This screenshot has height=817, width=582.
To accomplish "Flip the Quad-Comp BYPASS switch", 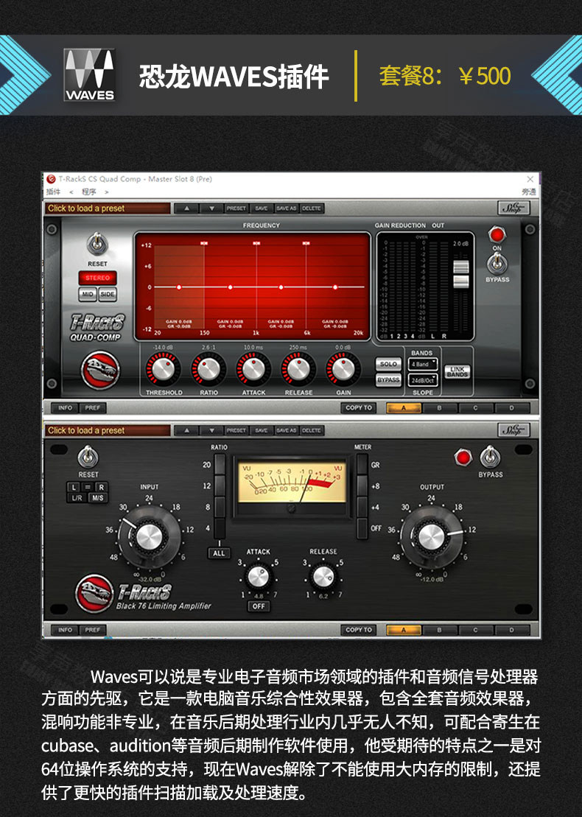I will [497, 264].
